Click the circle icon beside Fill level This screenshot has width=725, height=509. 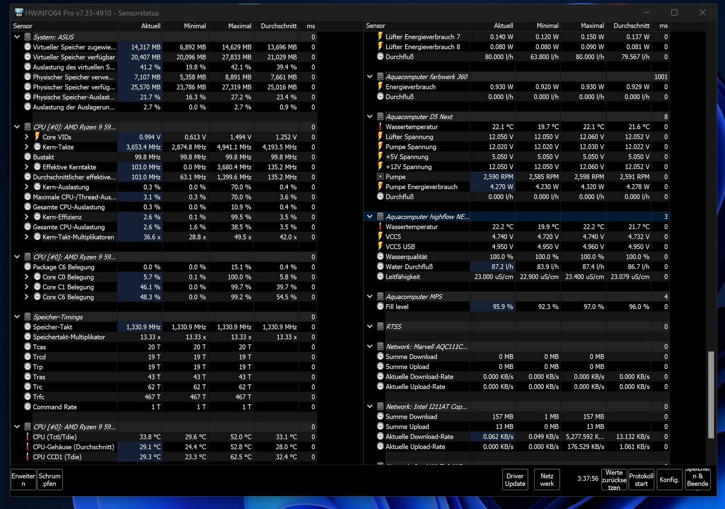point(380,306)
